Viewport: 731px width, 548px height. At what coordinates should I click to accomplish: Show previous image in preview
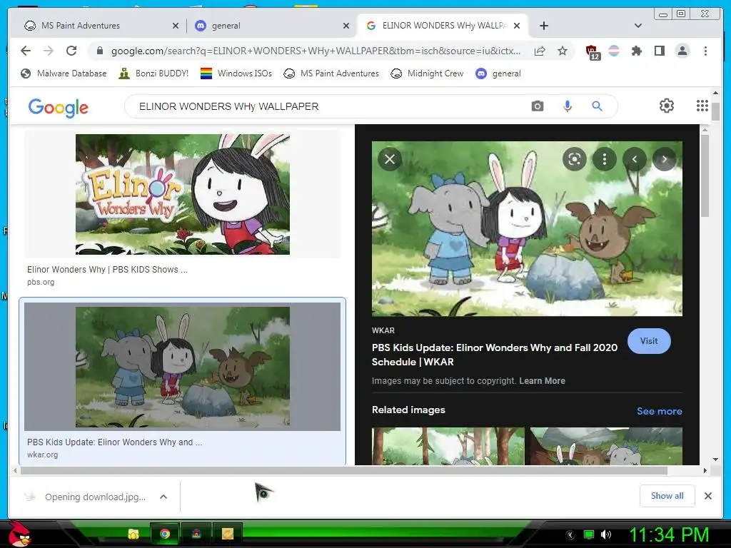tap(634, 159)
